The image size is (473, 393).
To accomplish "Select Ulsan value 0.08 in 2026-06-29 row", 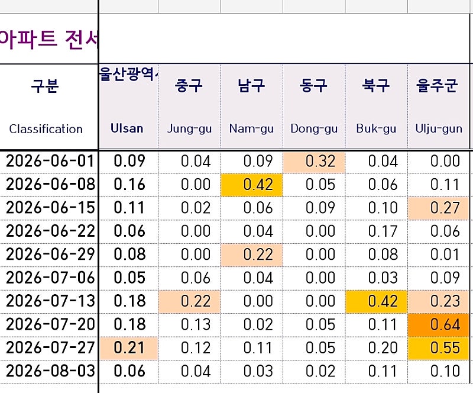I will [128, 255].
